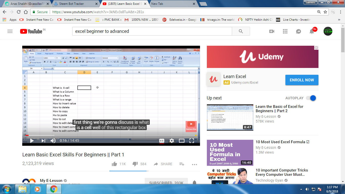345x194 pixels.
Task: Open the create video camera icon
Action: [272, 31]
